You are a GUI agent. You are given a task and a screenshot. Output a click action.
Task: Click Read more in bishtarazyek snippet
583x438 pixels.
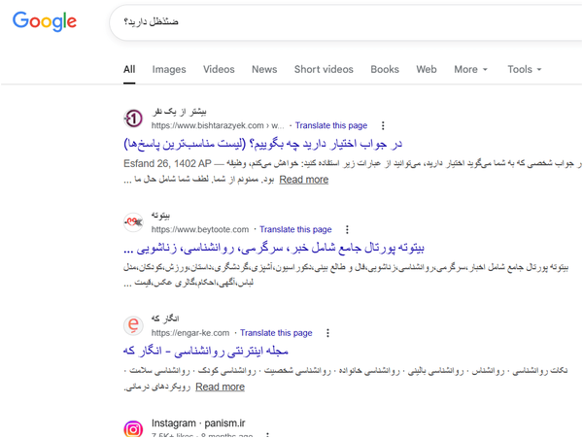[x=304, y=180]
